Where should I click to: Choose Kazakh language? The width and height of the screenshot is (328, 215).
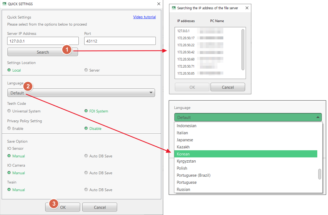point(245,147)
